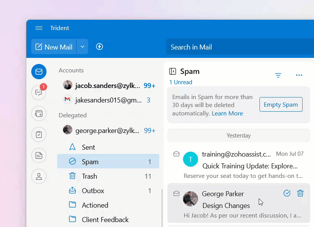Image resolution: width=314 pixels, height=227 pixels.
Task: Open the three-dot more options menu
Action: tap(299, 75)
